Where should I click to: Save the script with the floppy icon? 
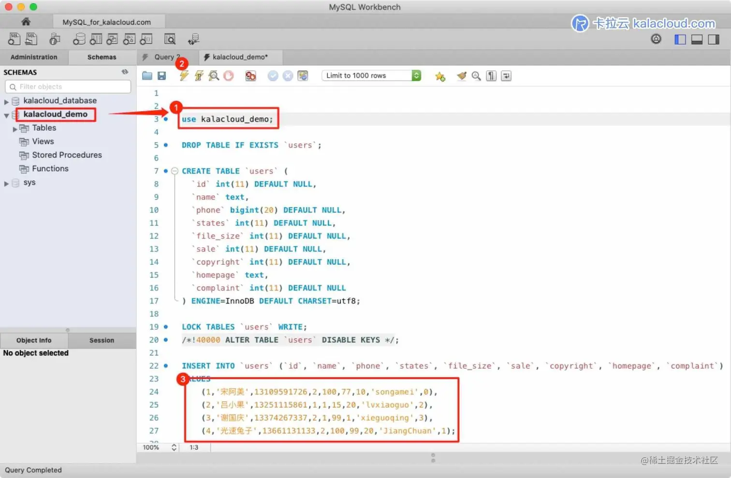tap(162, 76)
